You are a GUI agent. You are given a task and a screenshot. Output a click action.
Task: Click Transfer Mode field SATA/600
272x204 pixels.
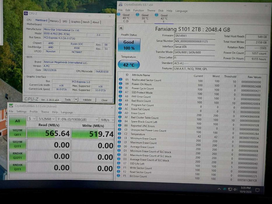tap(194, 52)
